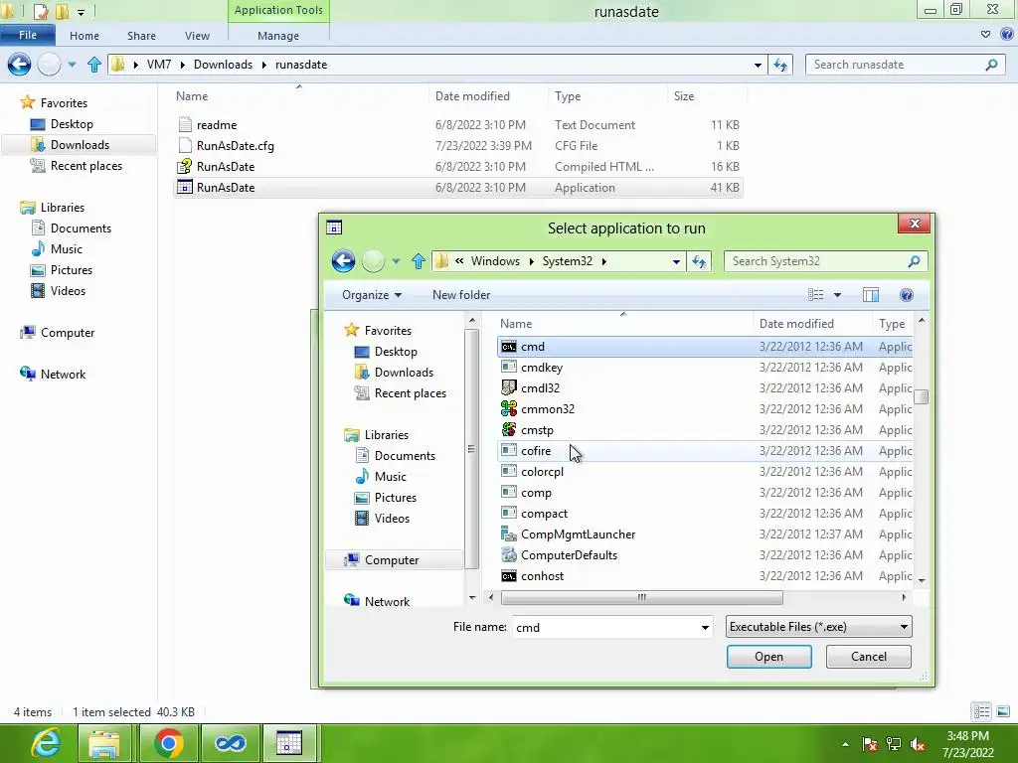Viewport: 1018px width, 763px height.
Task: Select Computer in the dialog navigation pane
Action: (392, 560)
